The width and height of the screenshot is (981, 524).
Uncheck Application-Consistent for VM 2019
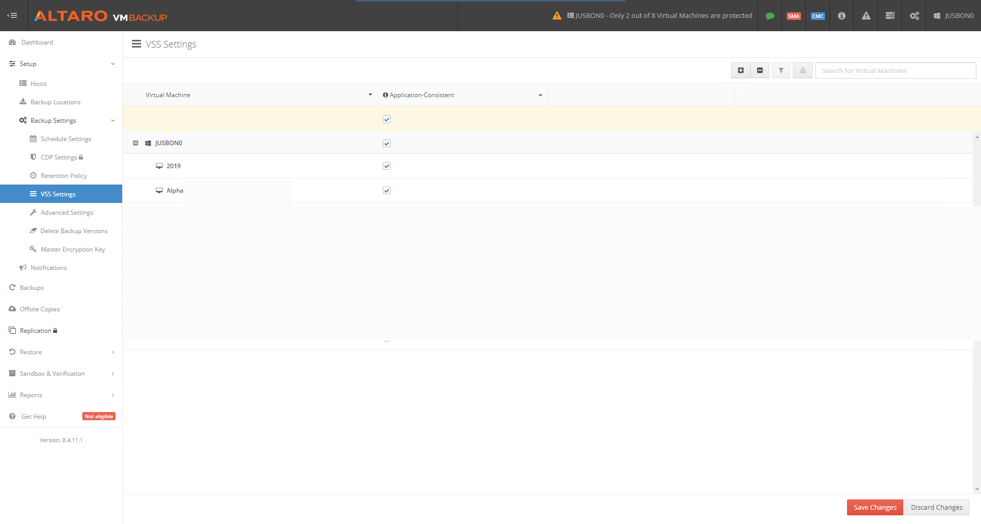point(387,166)
